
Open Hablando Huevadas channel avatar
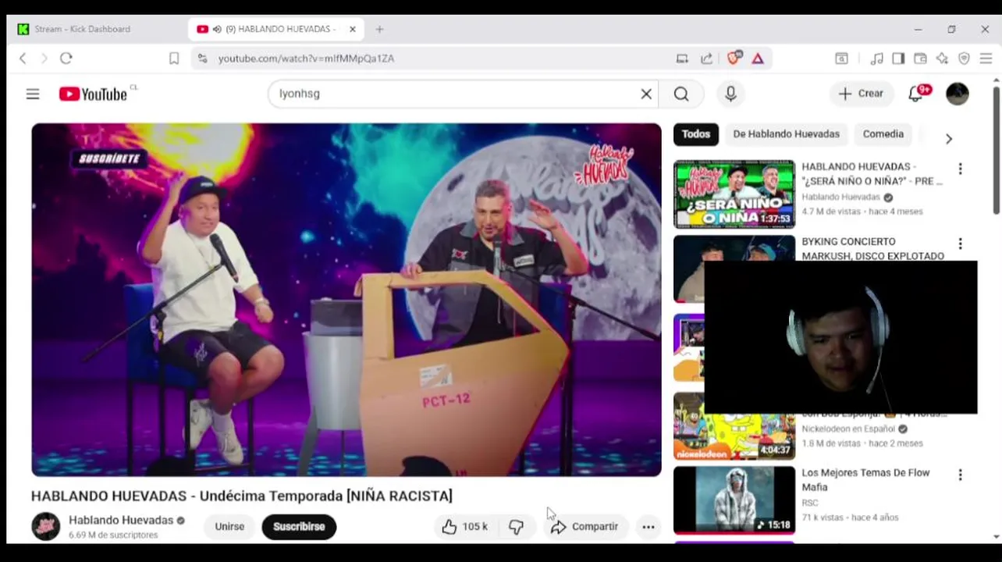pyautogui.click(x=46, y=527)
